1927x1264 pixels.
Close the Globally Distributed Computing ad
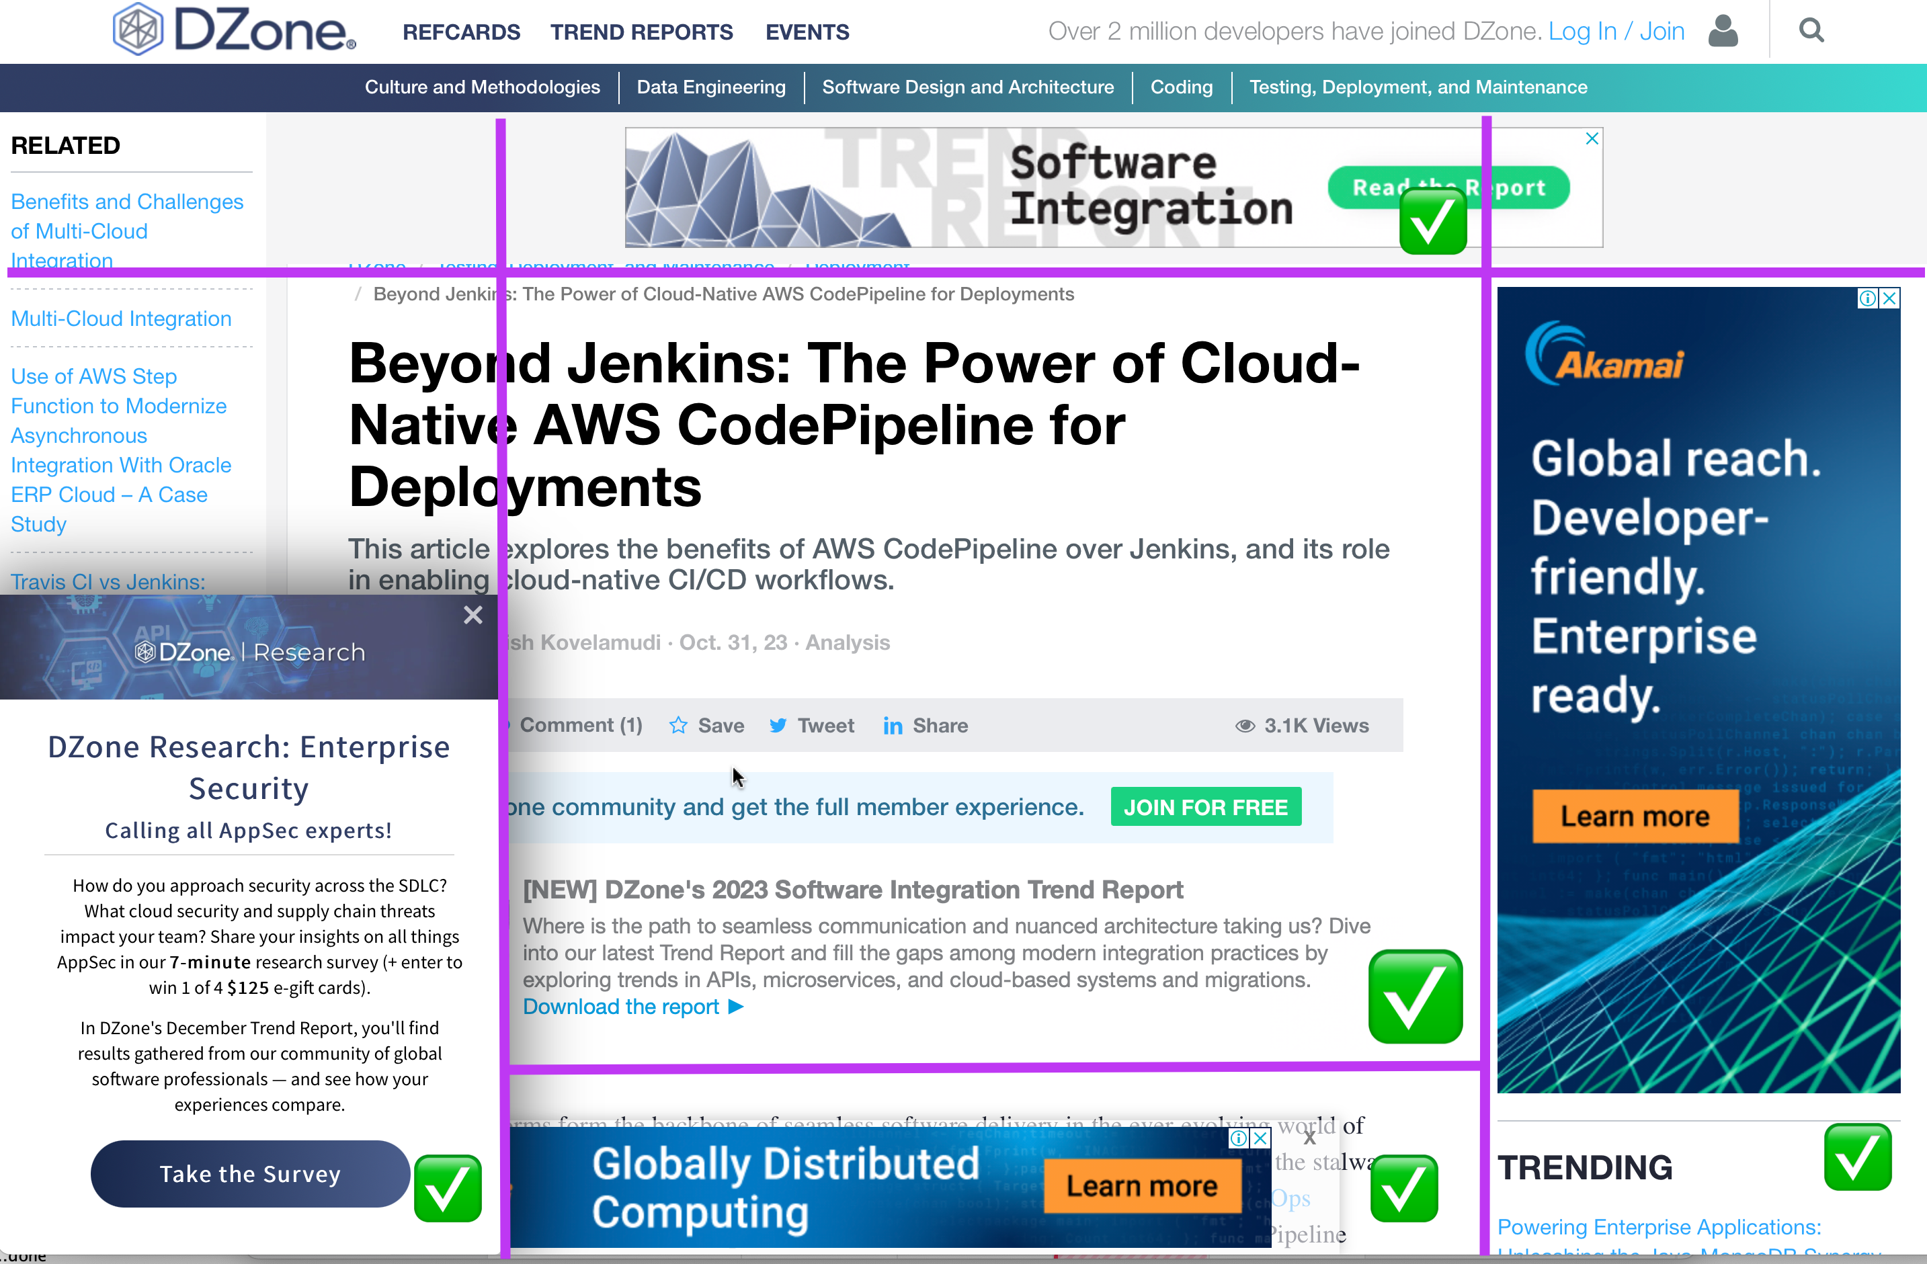[1261, 1138]
